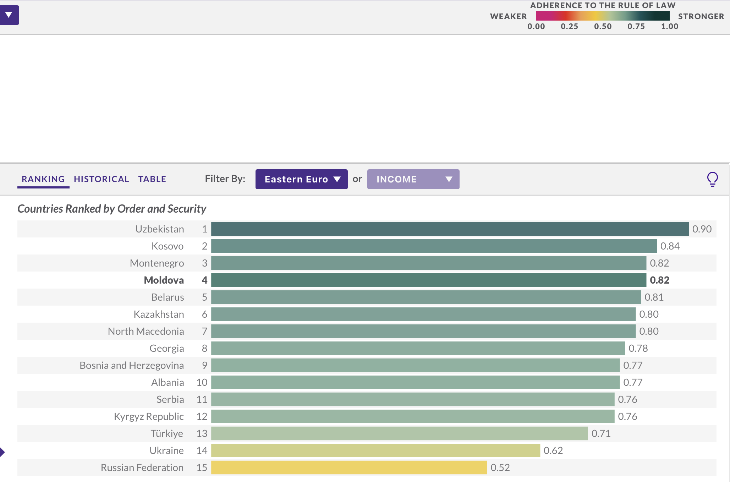Select the Moldova row label
730x498 pixels.
point(164,280)
